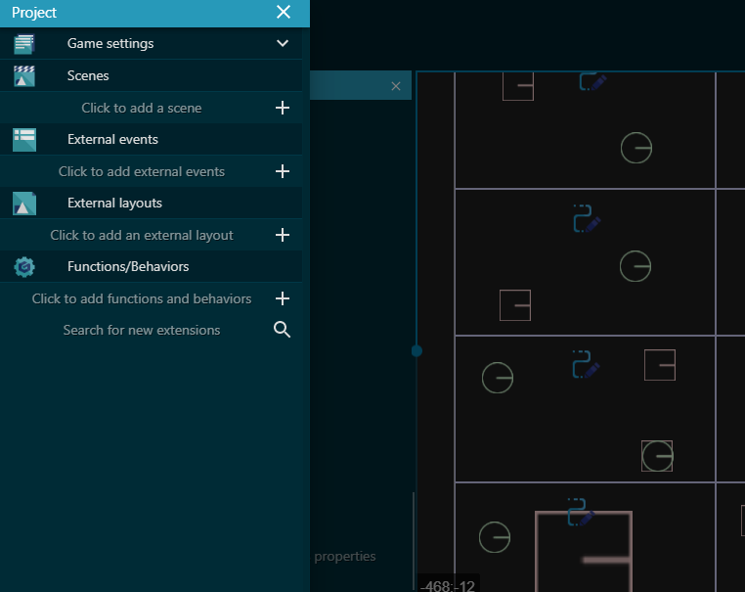
Task: Click the search magnifier icon
Action: coord(282,330)
